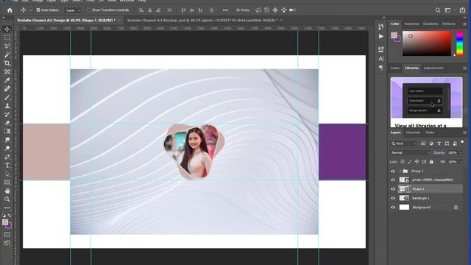The height and width of the screenshot is (265, 471).
Task: Enable Show Transform Controls checkbox
Action: pos(89,10)
